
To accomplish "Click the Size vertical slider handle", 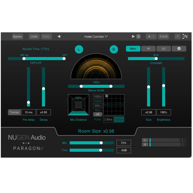I will 149,87.
